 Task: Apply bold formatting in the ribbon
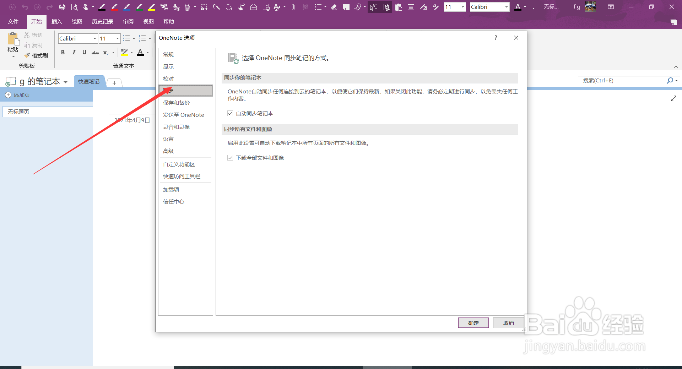pos(63,53)
